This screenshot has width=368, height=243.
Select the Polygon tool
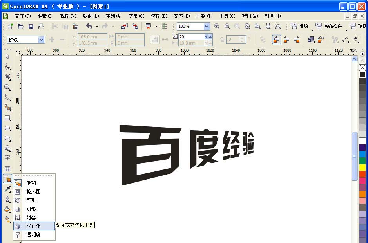click(7, 138)
